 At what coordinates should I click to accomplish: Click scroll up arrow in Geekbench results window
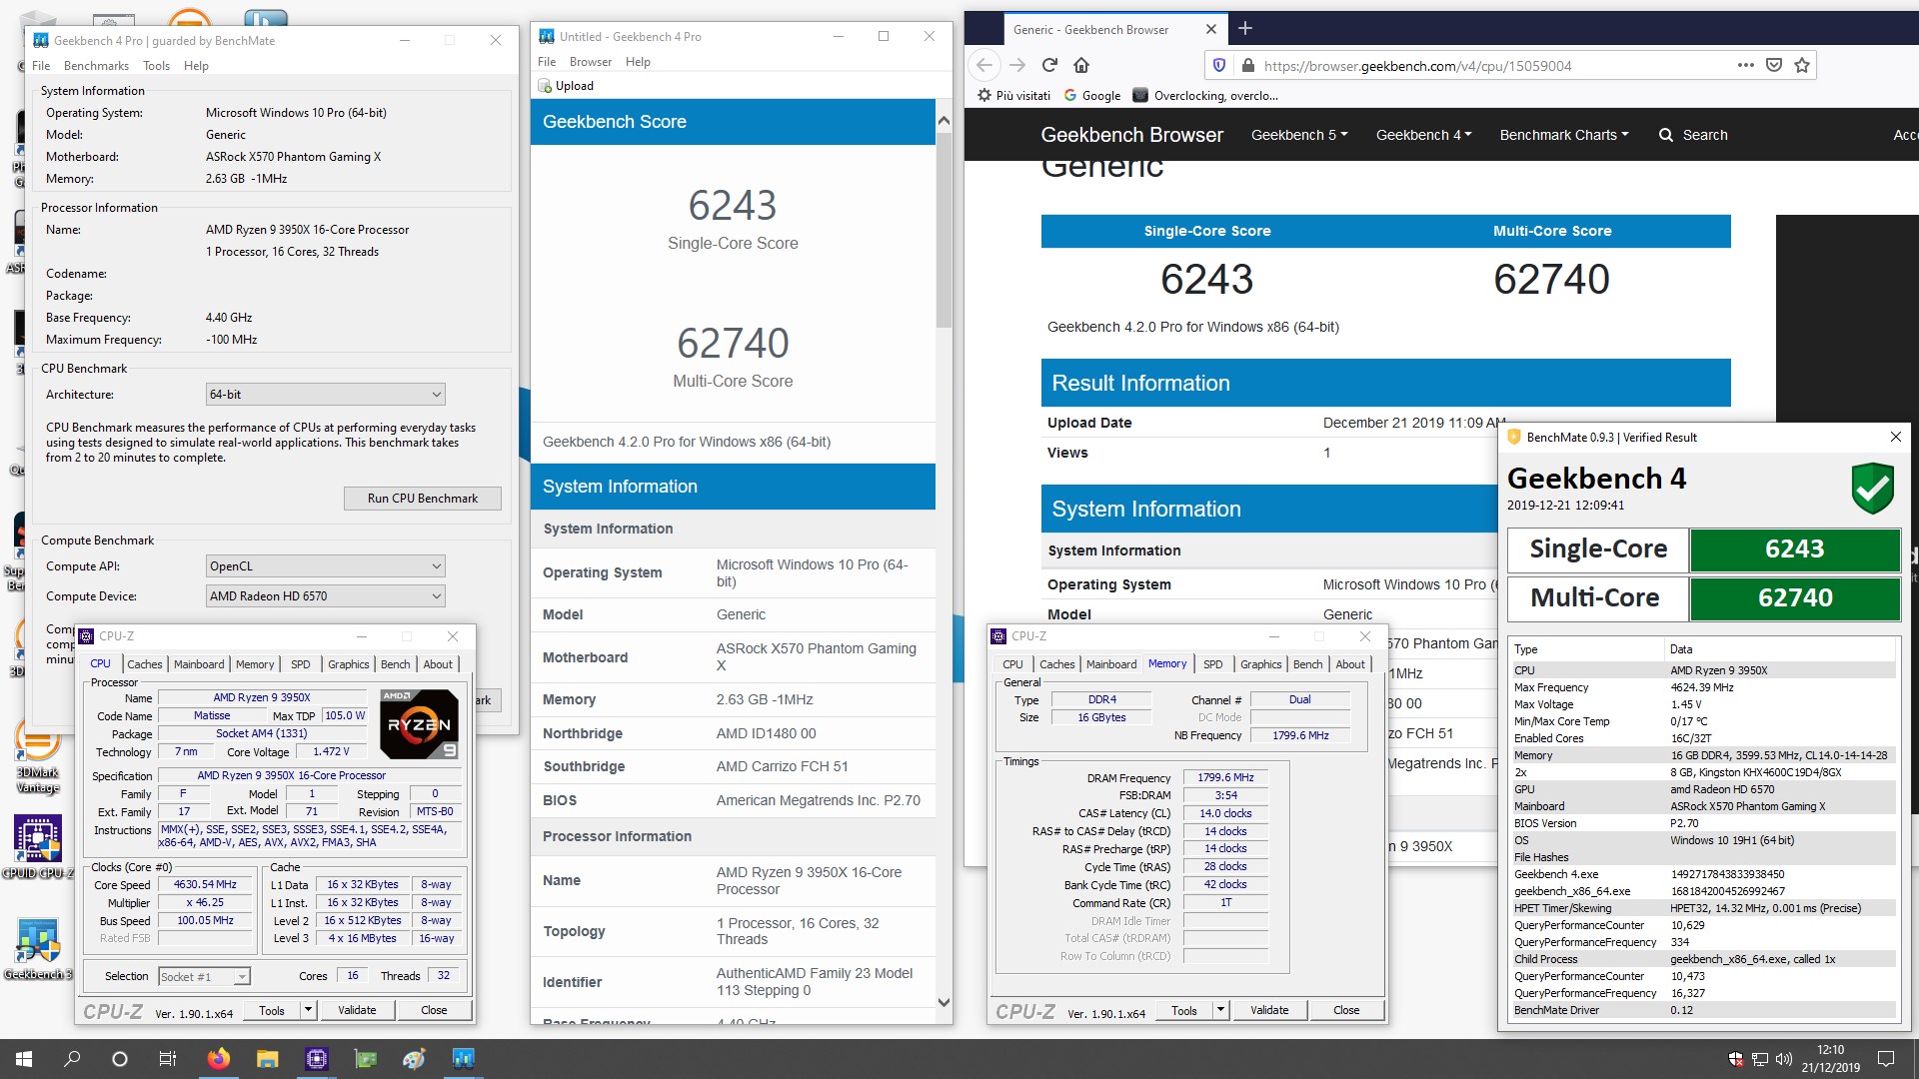[x=944, y=120]
